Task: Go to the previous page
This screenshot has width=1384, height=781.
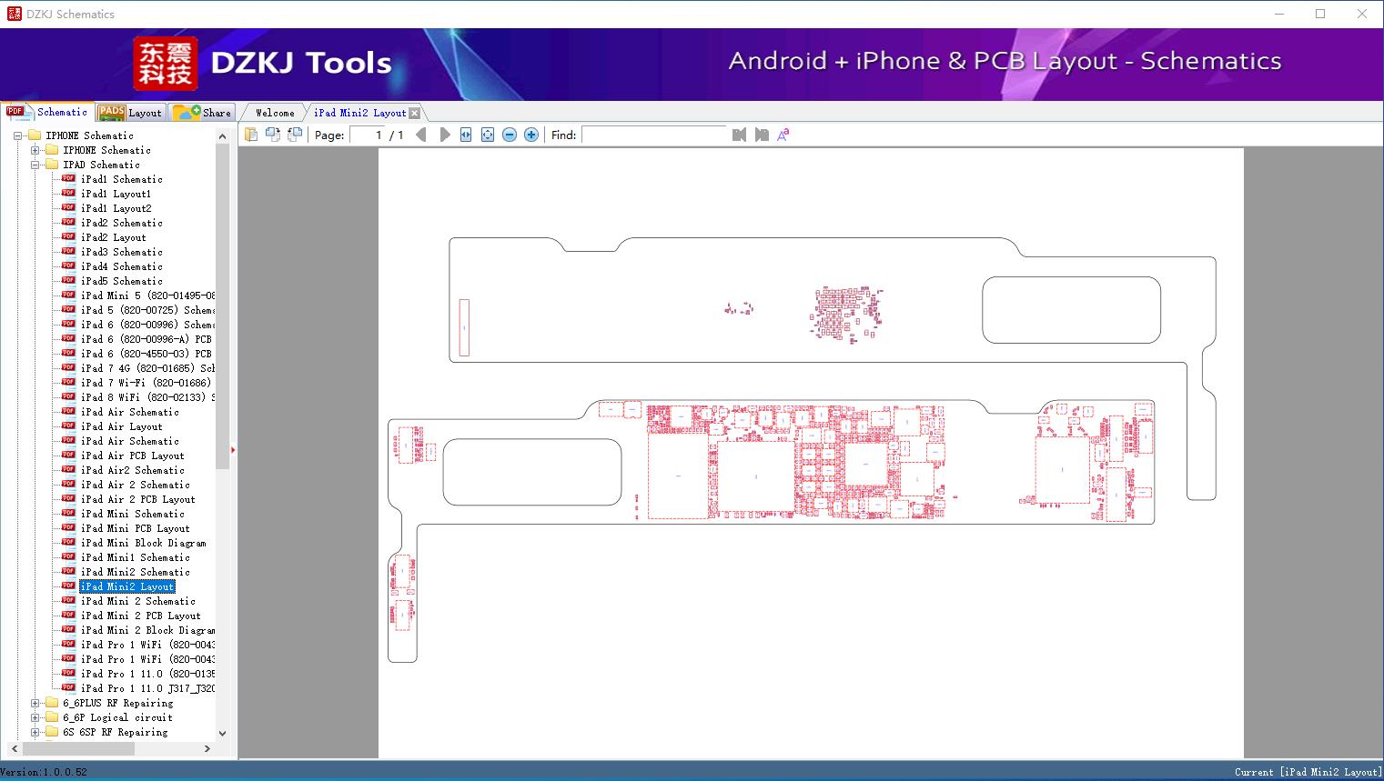Action: pos(420,134)
